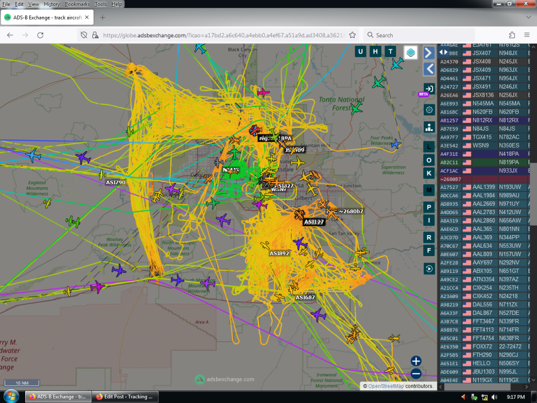This screenshot has height=403, width=537.
Task: Select aircraft ASI892 label on map
Action: pos(280,253)
